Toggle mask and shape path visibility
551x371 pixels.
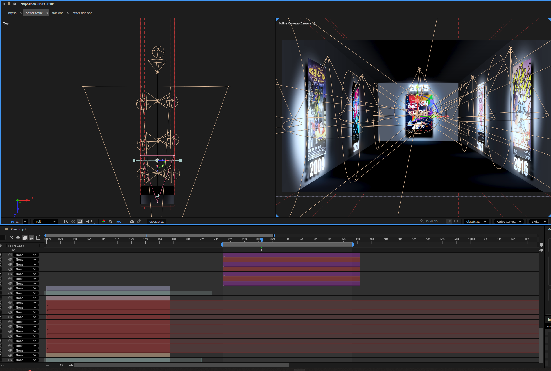coord(80,222)
